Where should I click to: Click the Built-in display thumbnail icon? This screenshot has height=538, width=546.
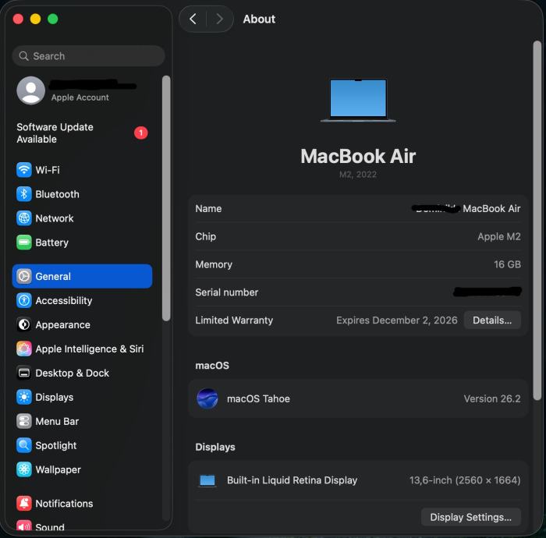207,480
